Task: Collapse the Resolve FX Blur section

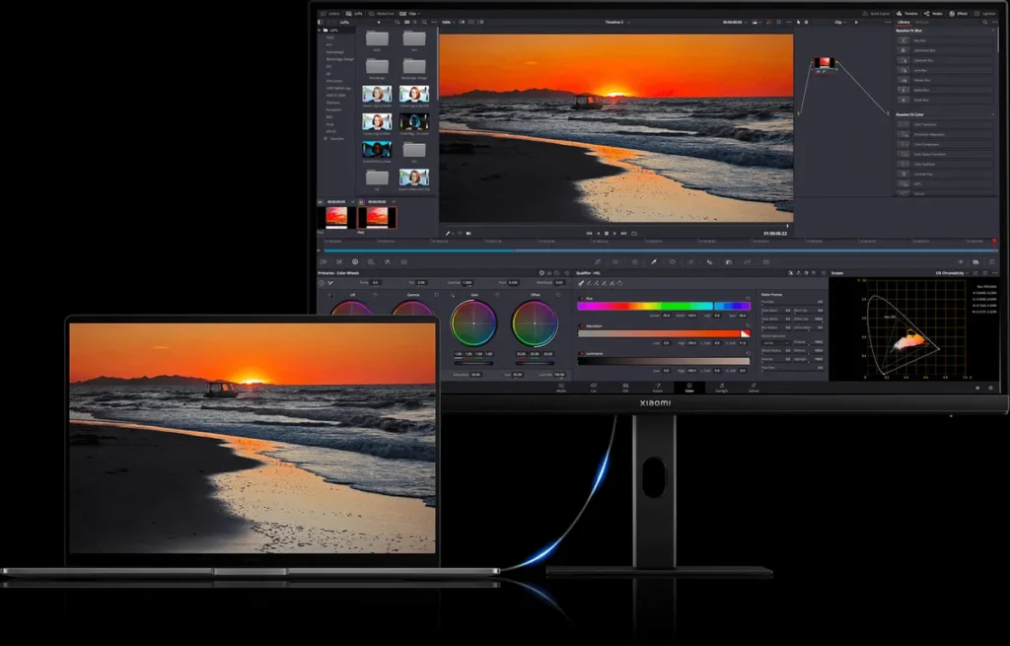Action: click(x=992, y=31)
